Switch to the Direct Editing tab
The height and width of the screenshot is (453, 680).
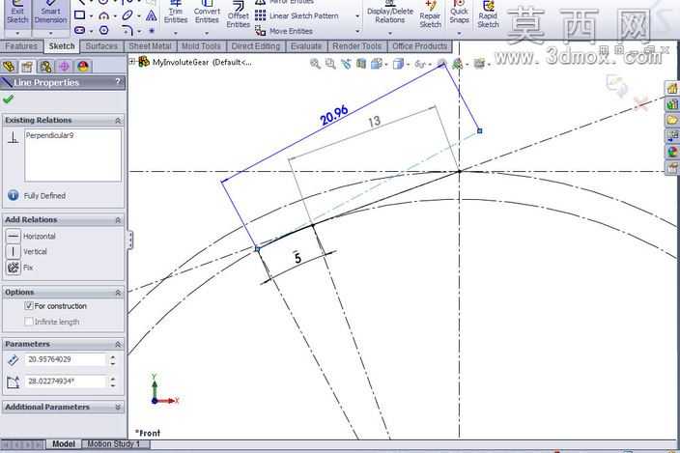click(x=255, y=46)
